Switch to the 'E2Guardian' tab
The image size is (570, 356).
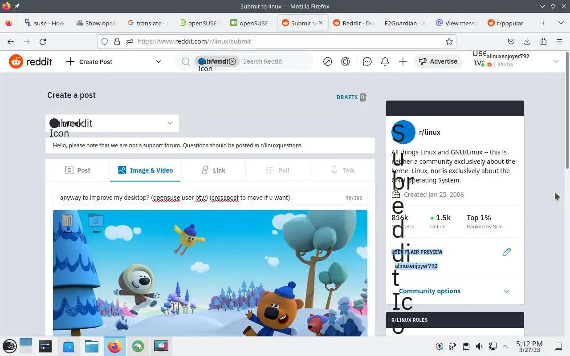pos(405,23)
